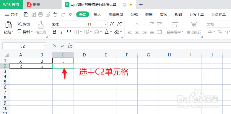Open number format box (常规)
This screenshot has width=231, height=114.
(218, 24)
